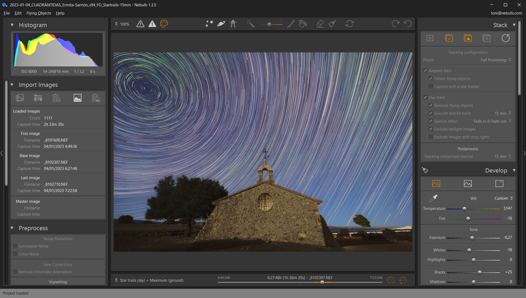Open the Preset Full Processing dropdown
The width and height of the screenshot is (526, 298).
click(x=496, y=60)
